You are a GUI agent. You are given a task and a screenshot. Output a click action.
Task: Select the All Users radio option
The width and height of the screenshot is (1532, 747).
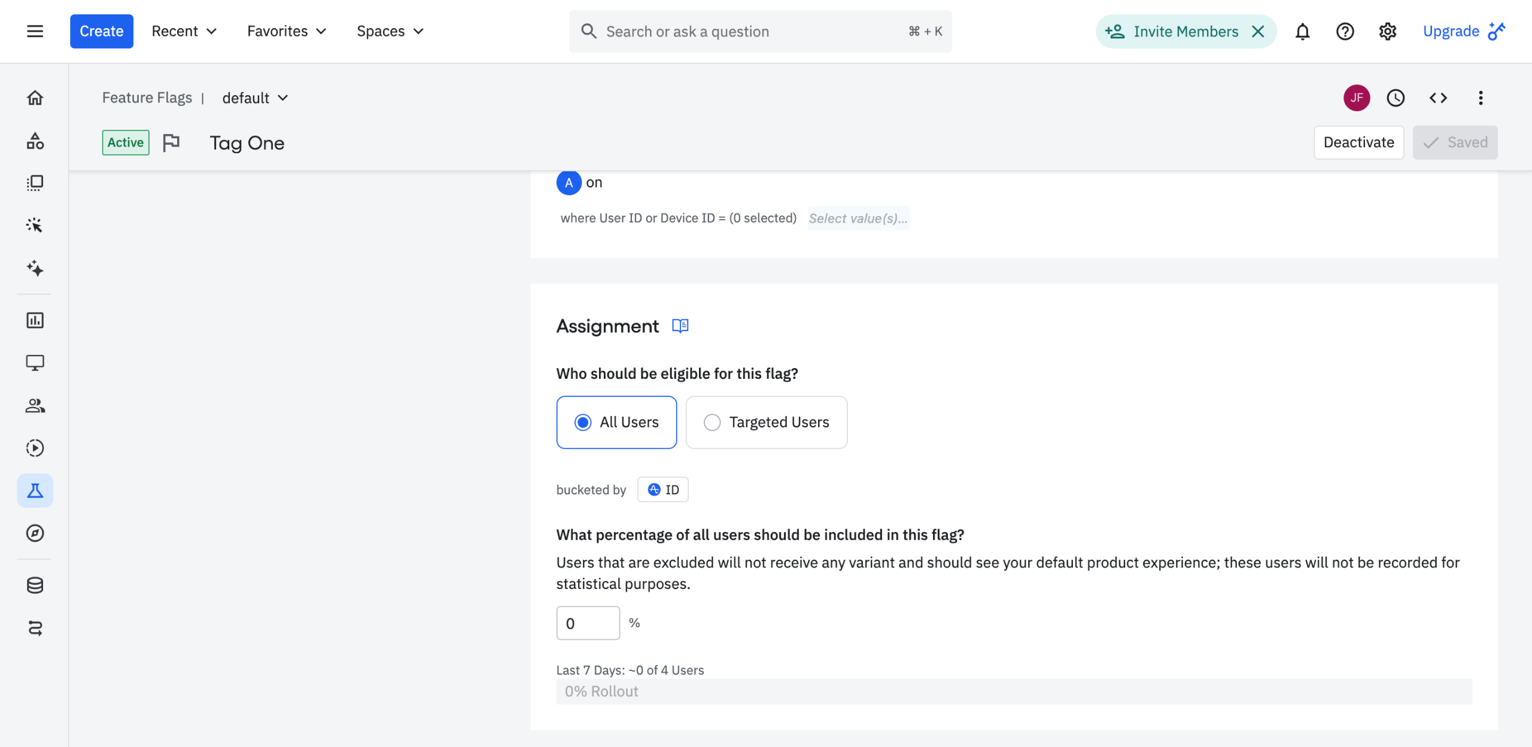(616, 422)
